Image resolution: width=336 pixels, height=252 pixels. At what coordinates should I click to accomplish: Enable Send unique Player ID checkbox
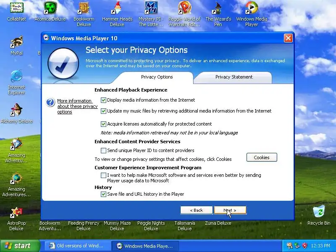[x=103, y=151]
